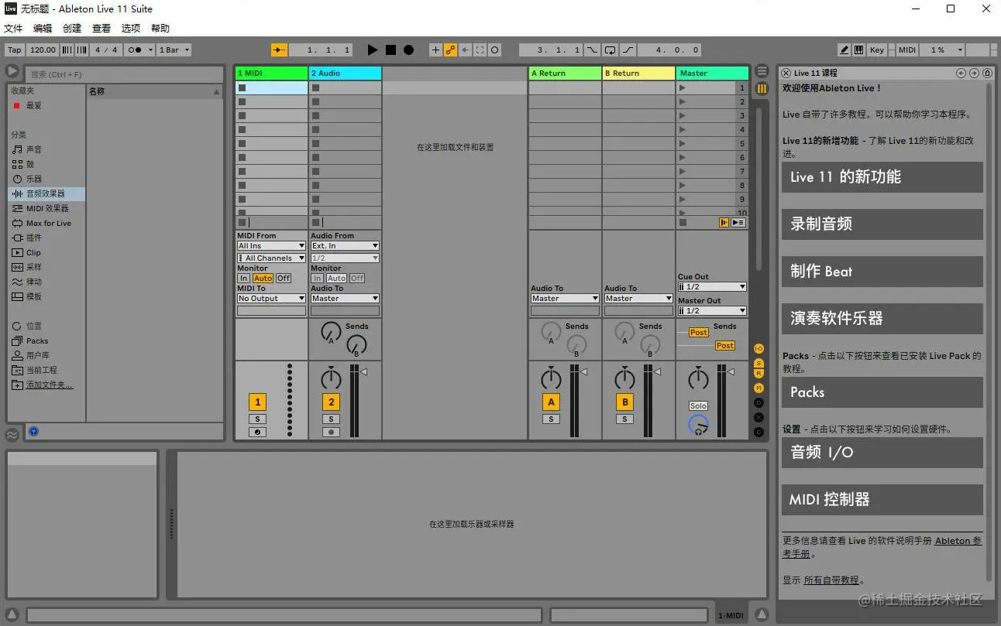Select 插件 category in the browser
This screenshot has height=626, width=1001.
(46, 238)
